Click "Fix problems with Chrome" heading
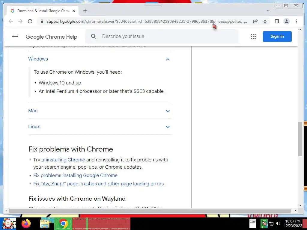Viewport: 307px width, 230px height. pyautogui.click(x=71, y=149)
